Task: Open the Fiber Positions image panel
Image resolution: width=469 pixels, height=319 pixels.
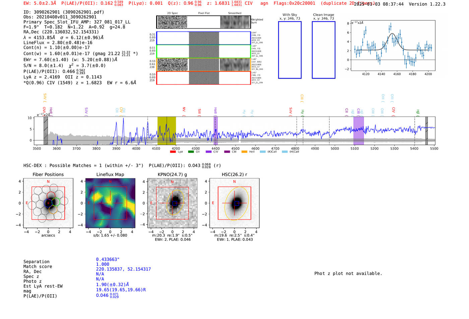Action: [48, 203]
